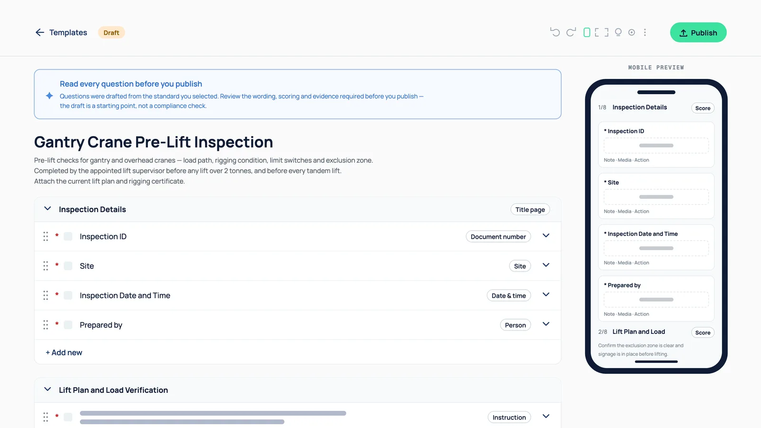The height and width of the screenshot is (428, 761).
Task: Click the MOBILE PREVIEW label
Action: click(656, 68)
